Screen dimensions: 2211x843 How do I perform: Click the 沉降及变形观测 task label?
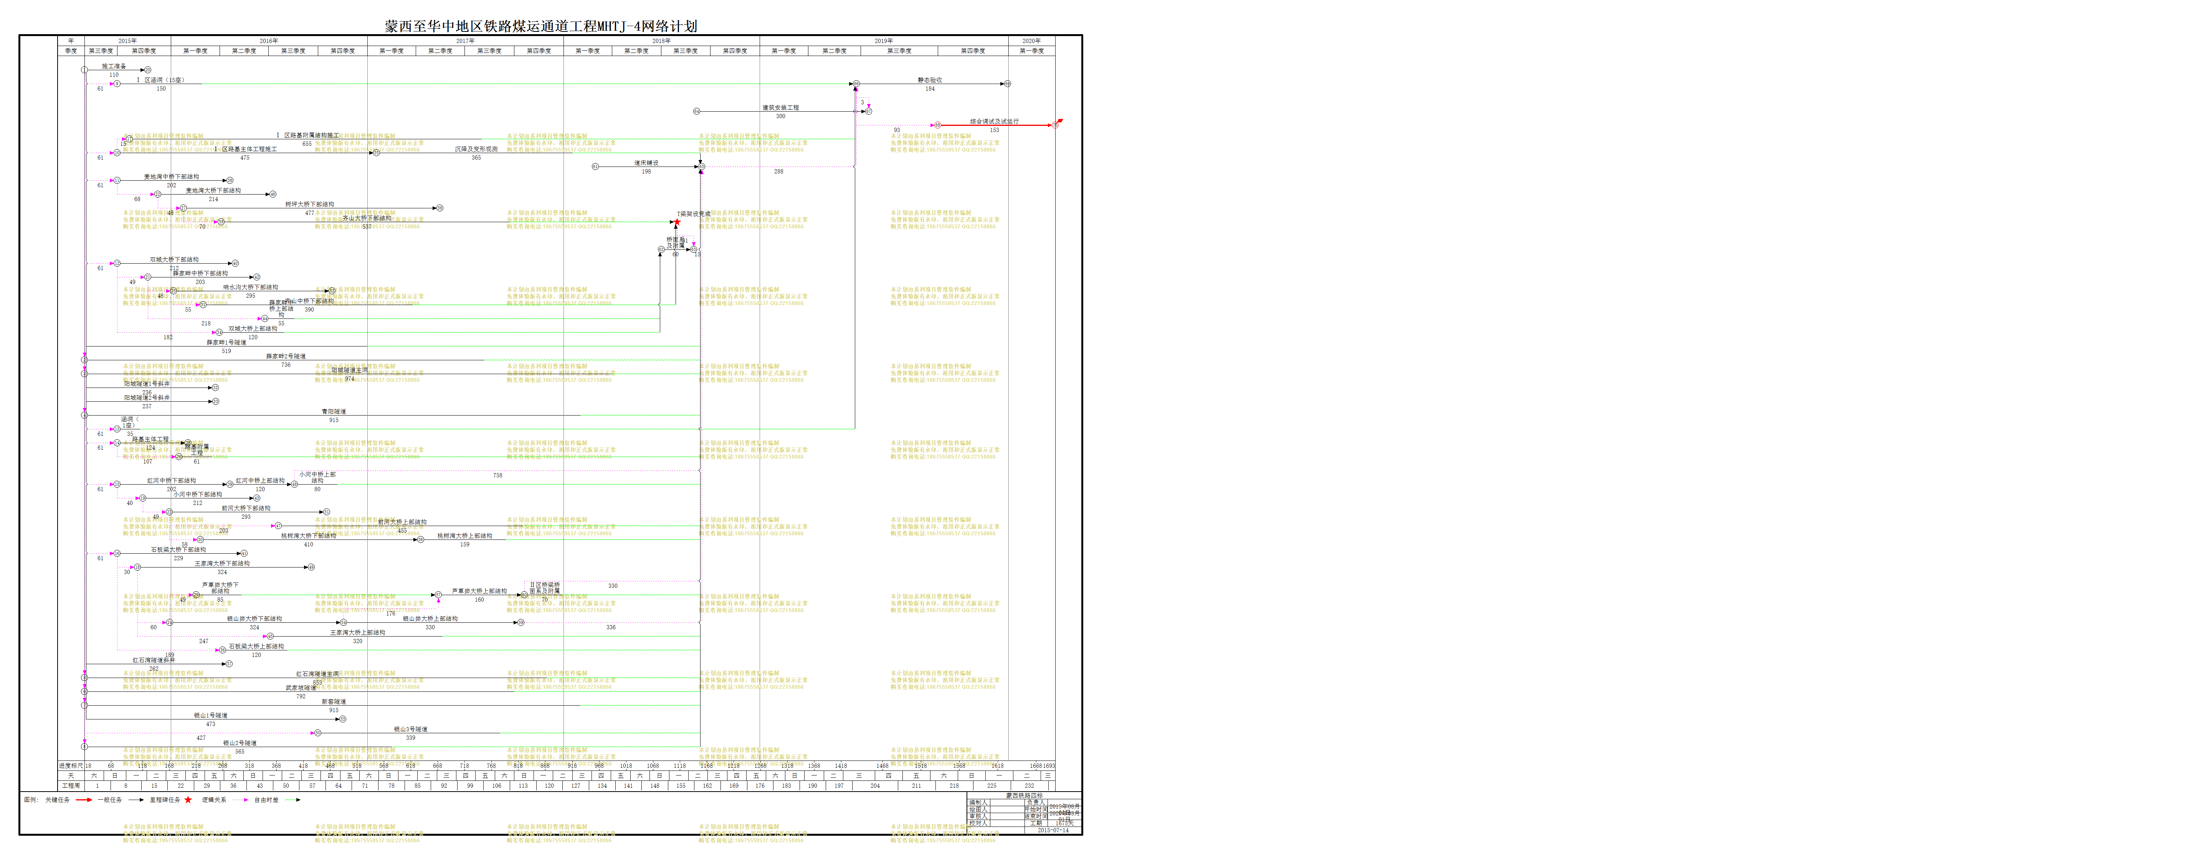click(x=476, y=149)
